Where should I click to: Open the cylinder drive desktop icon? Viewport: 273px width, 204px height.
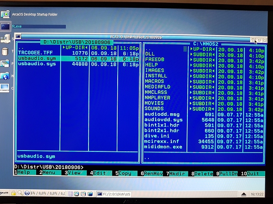click(5, 51)
